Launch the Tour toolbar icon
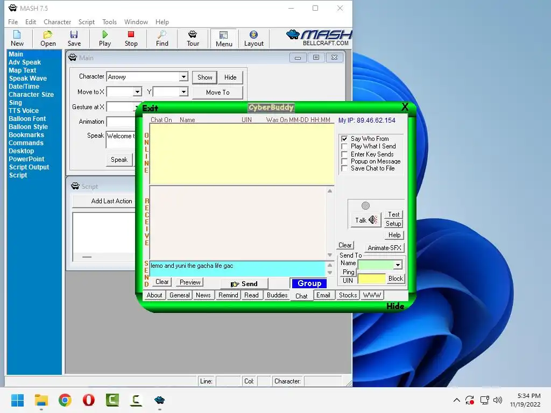Screen dimensions: 551x413 [193, 38]
